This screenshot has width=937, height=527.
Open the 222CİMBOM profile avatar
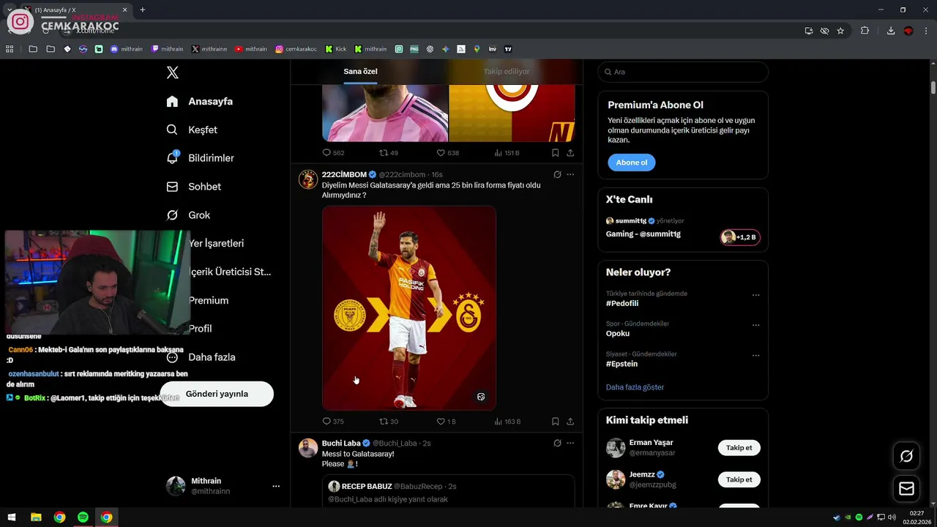308,179
